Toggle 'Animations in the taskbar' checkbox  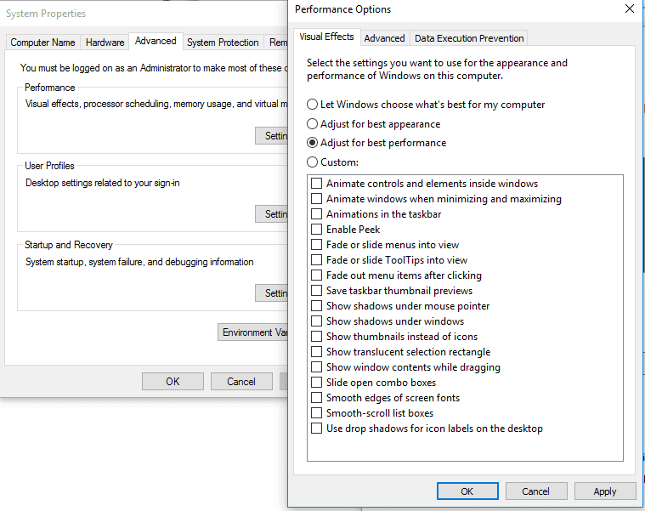[316, 214]
